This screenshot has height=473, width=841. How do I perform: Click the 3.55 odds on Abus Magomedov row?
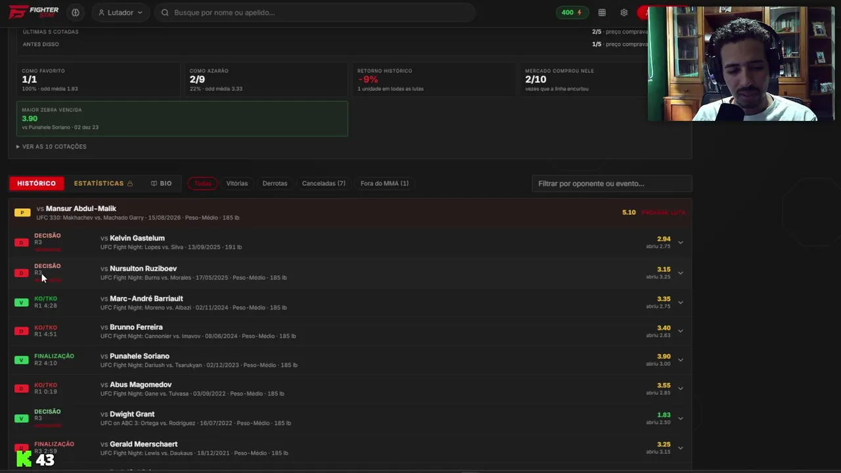pos(664,386)
